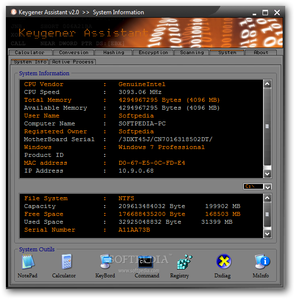Click the 31399 MB used space figure
This screenshot has width=295, height=299.
coord(217,222)
